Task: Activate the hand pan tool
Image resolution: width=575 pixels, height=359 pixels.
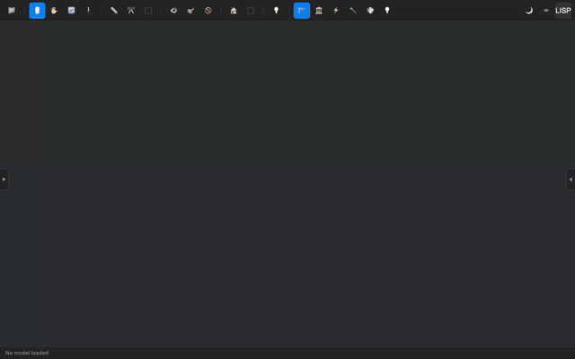Action: point(54,10)
